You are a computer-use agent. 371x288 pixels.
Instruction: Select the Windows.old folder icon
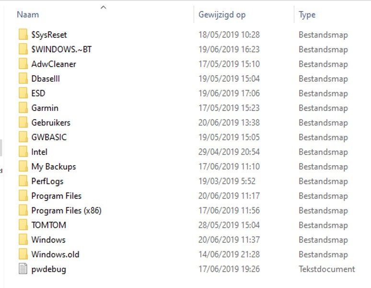coord(23,254)
